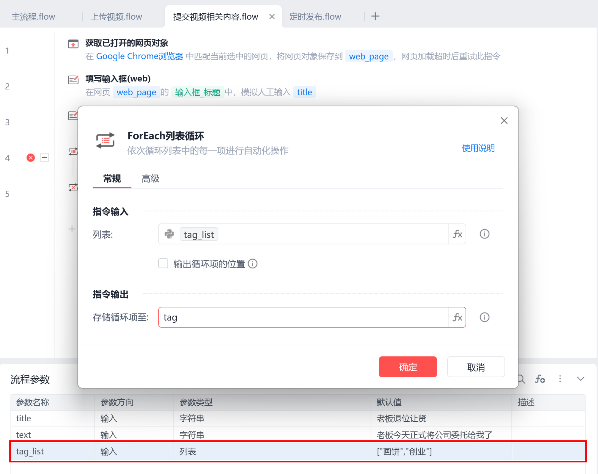This screenshot has height=474, width=598.
Task: Open the 使用说明 help link
Action: click(x=478, y=148)
